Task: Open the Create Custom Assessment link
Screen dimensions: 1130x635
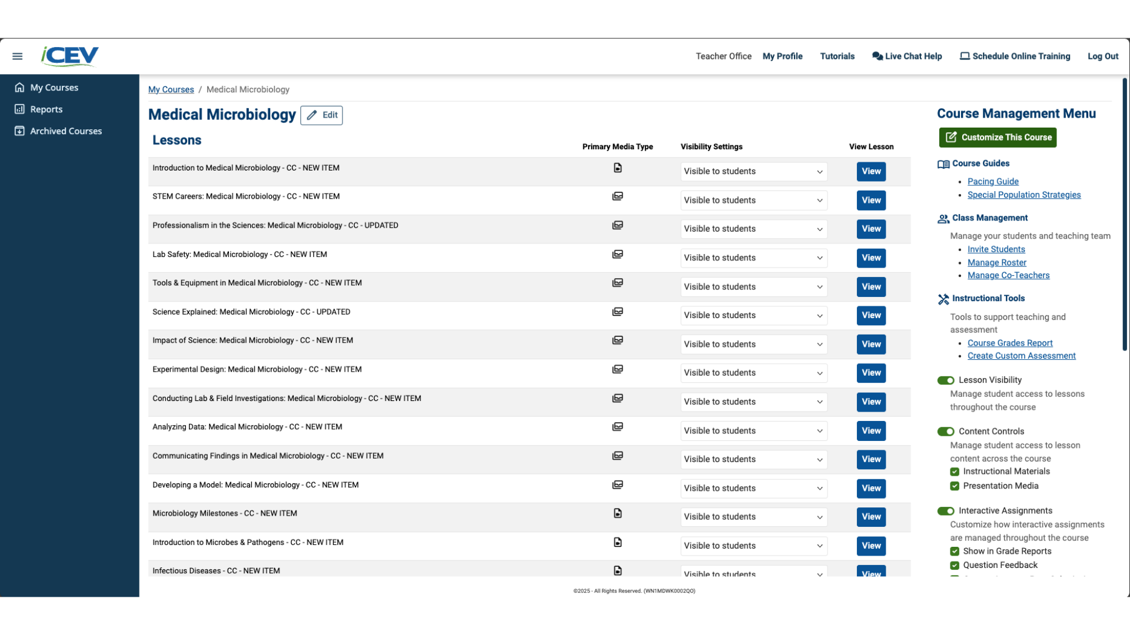Action: [x=1022, y=356]
